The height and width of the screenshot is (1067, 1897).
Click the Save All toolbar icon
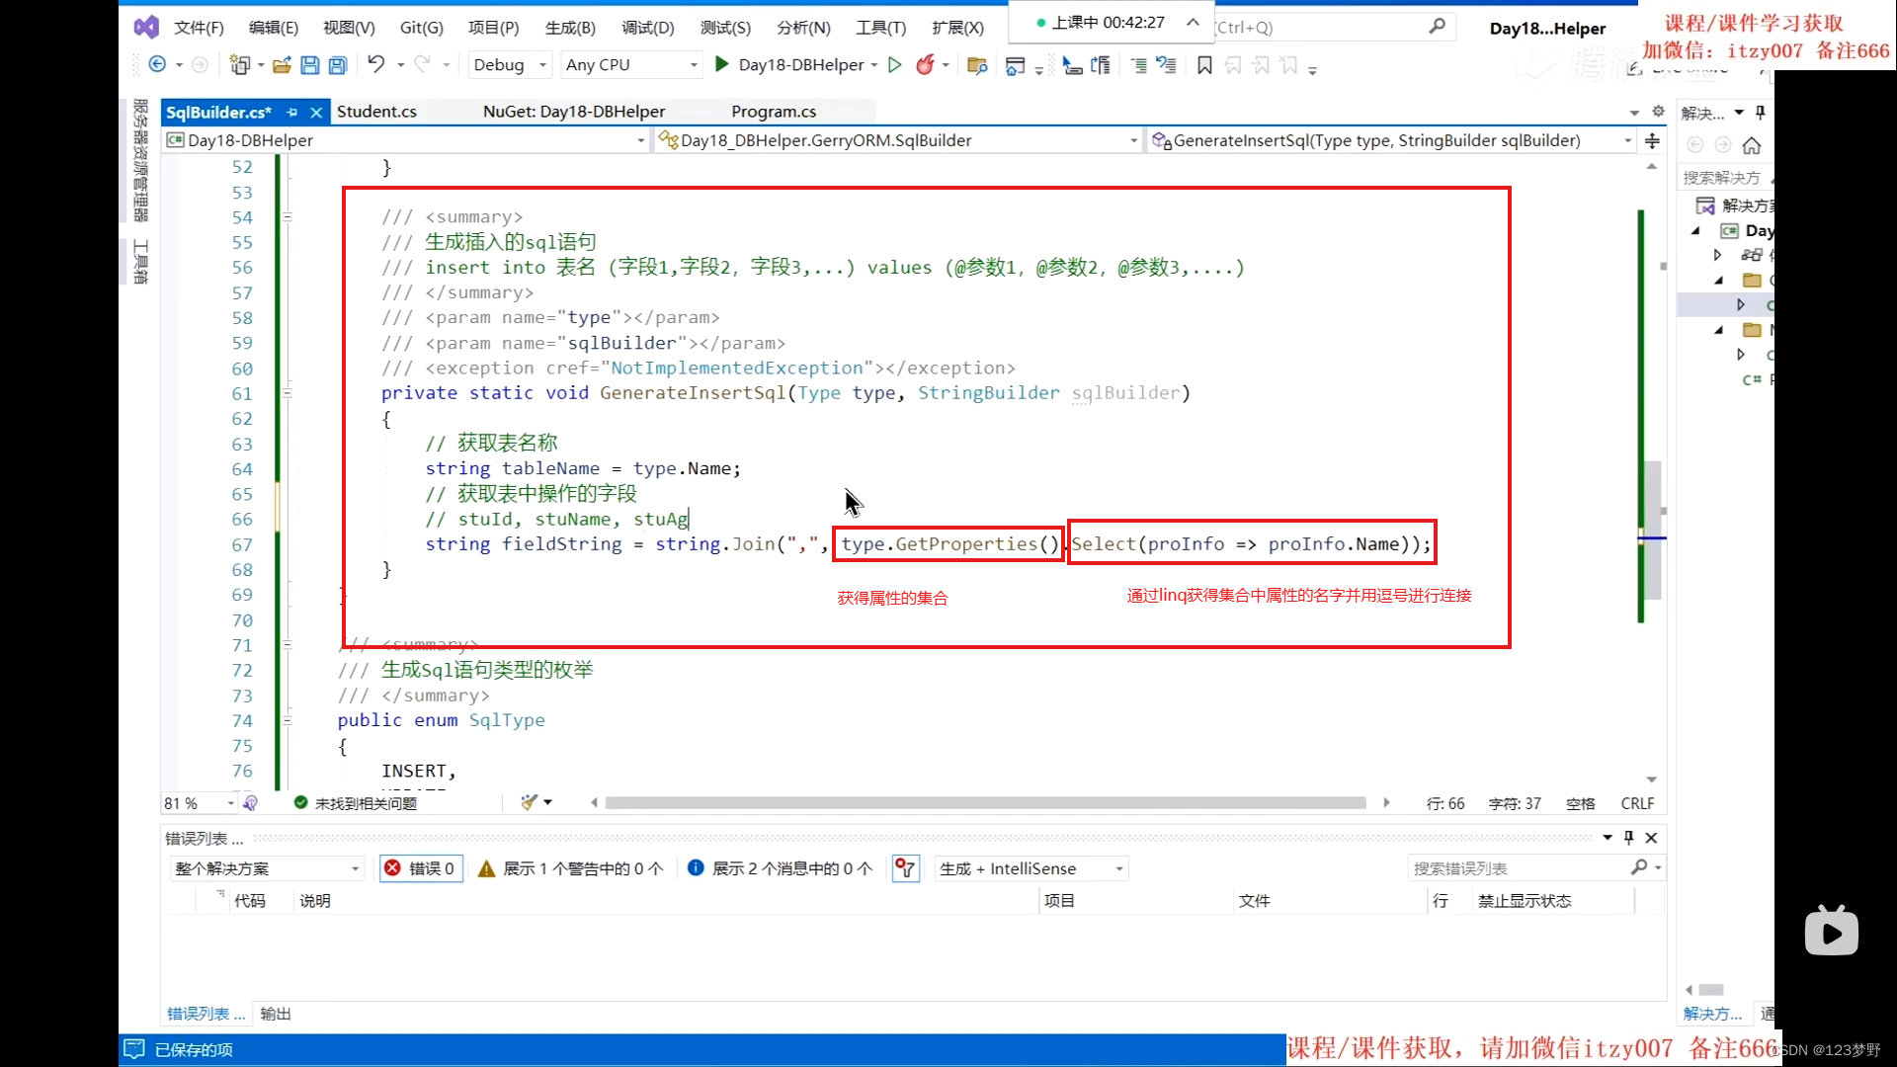click(337, 65)
